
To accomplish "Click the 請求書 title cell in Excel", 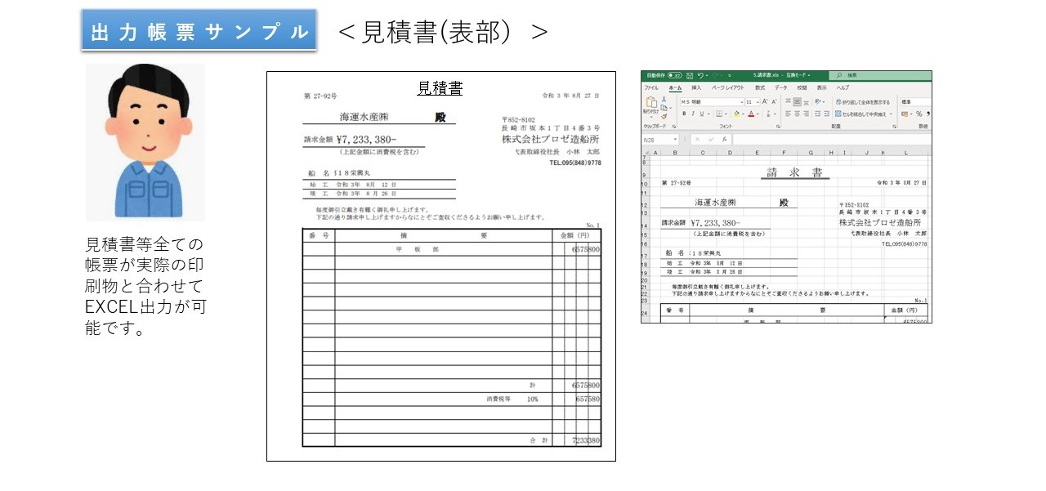I will (795, 172).
